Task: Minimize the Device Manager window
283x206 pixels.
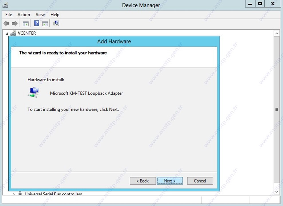Action: 250,4
